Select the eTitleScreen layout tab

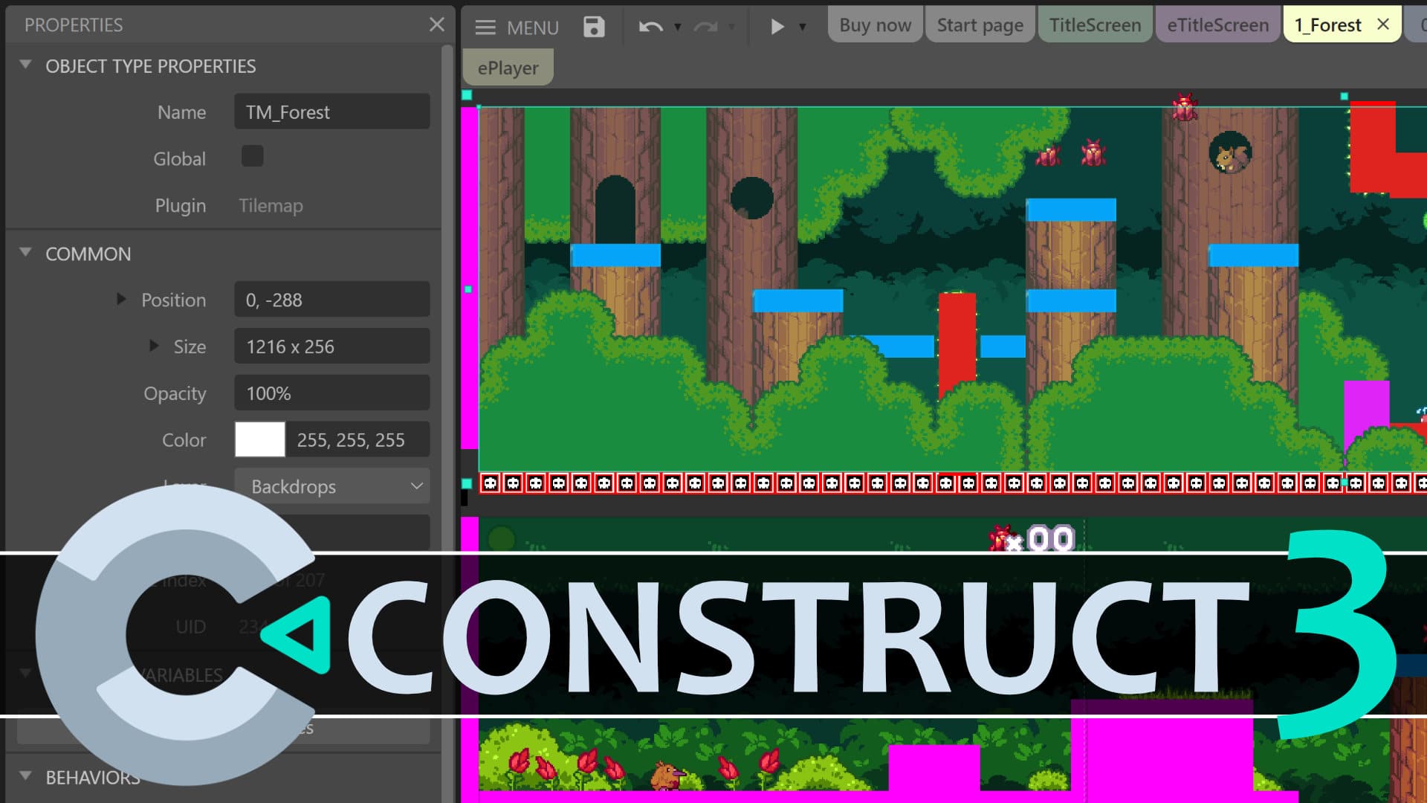click(x=1217, y=25)
